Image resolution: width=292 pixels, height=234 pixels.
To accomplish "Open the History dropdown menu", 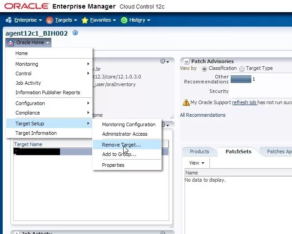I will (139, 20).
